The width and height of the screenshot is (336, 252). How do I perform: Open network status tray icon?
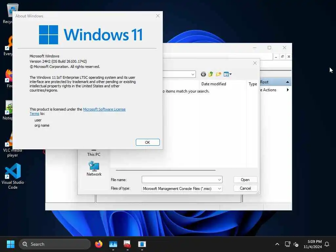pyautogui.click(x=287, y=244)
